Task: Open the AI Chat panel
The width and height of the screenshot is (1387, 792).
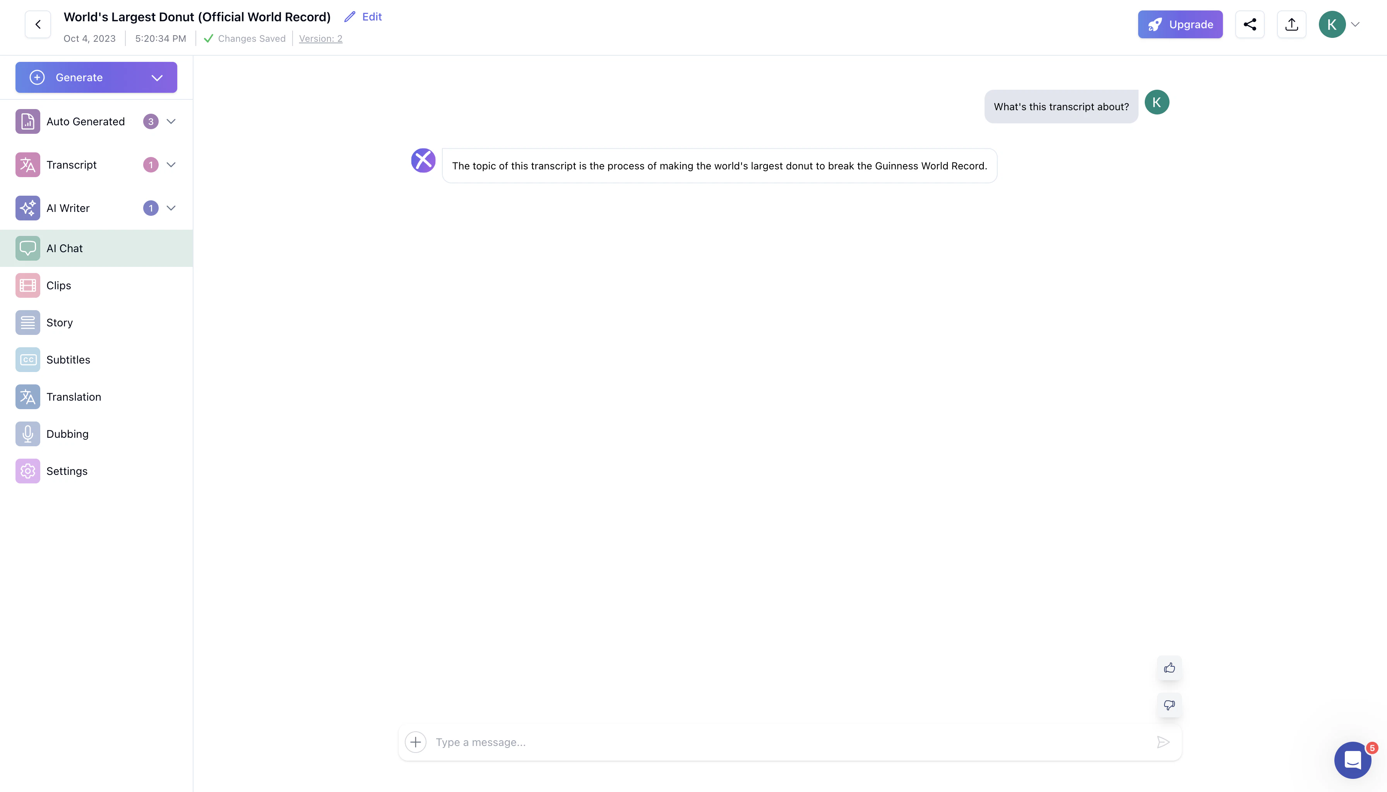Action: click(x=64, y=248)
